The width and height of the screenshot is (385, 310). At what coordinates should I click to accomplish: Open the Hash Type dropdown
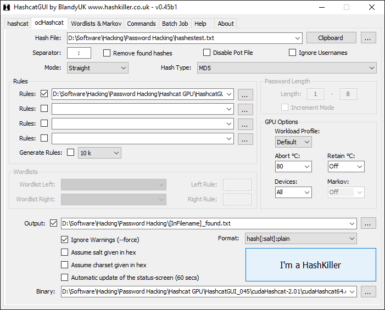(286, 68)
